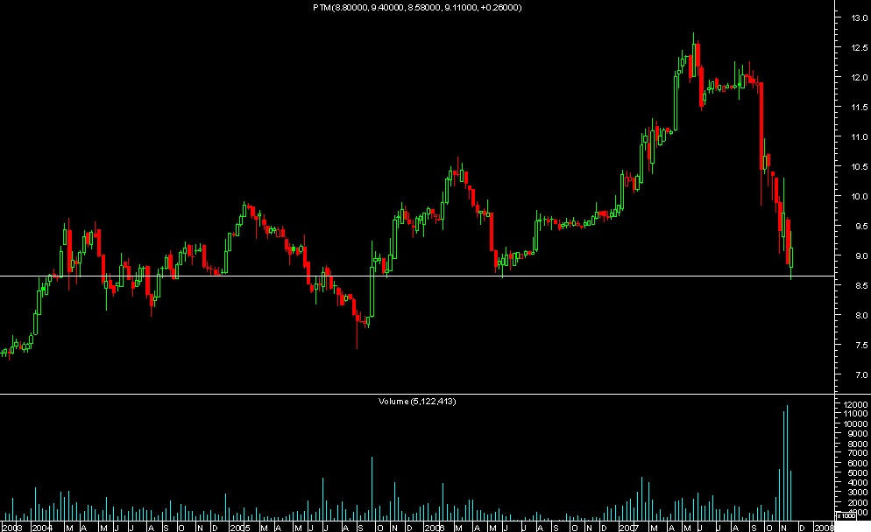Click the PTM chart title with price values

[x=417, y=8]
